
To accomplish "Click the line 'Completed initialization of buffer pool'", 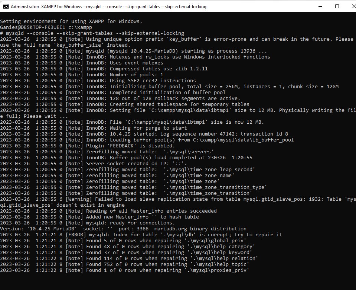I will click(x=113, y=93).
